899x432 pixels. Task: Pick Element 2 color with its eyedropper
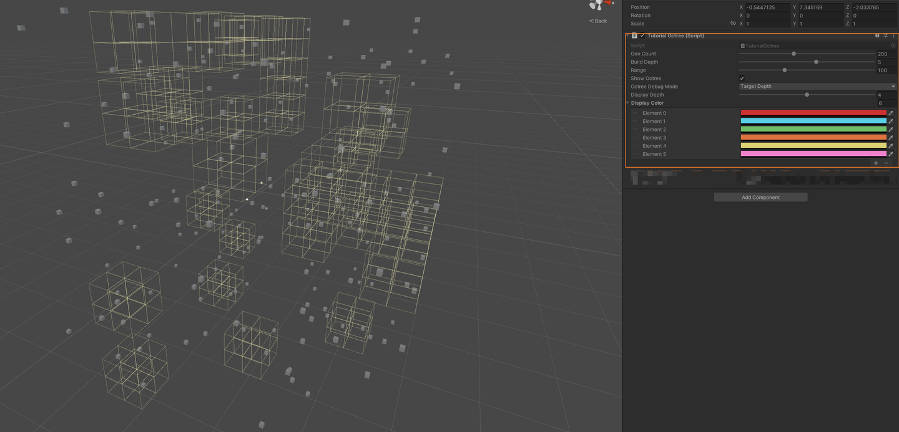(891, 129)
